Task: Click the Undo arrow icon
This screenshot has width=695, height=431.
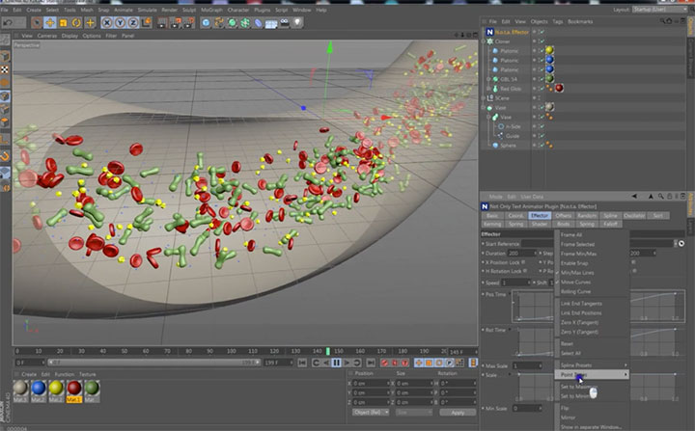Action: pyautogui.click(x=8, y=22)
